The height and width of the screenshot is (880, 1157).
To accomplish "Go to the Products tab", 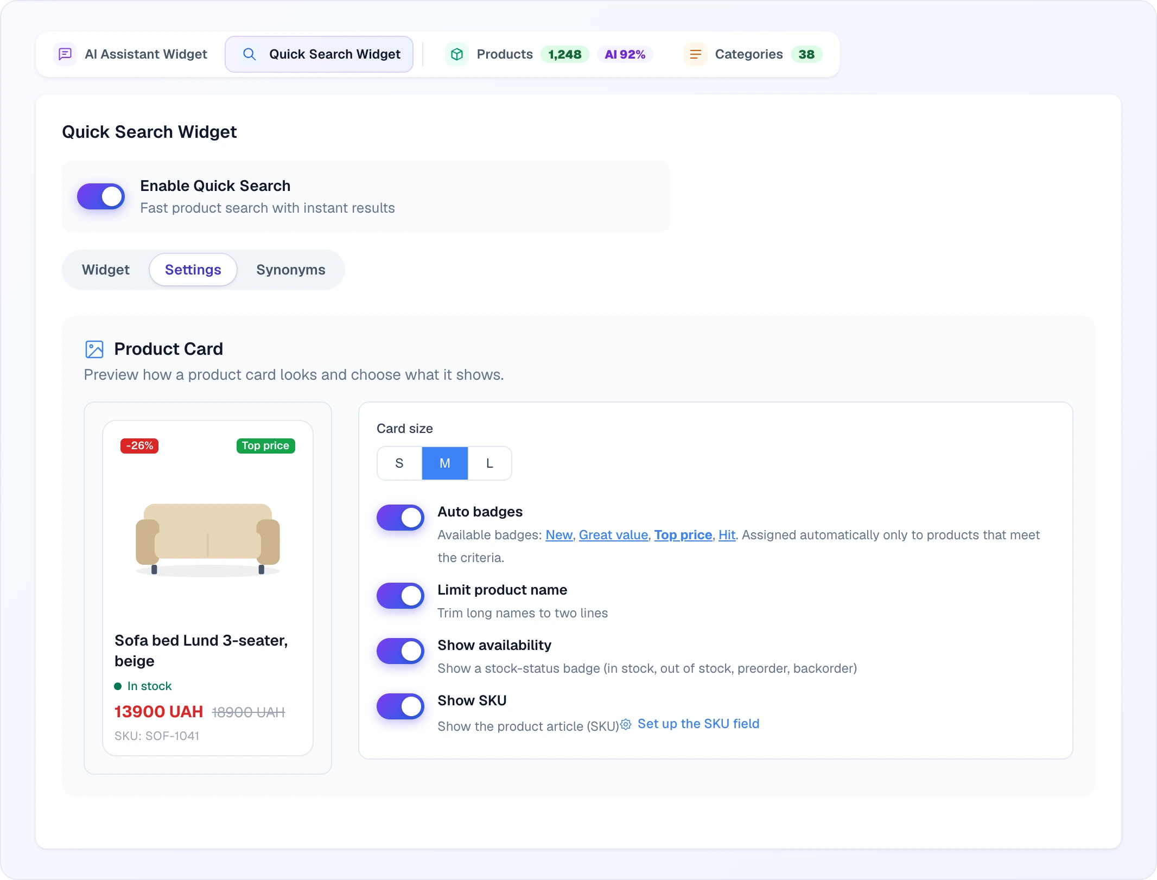I will click(549, 54).
